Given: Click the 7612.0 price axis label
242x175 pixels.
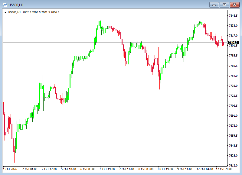Looking at the screenshot, I should [233, 166].
